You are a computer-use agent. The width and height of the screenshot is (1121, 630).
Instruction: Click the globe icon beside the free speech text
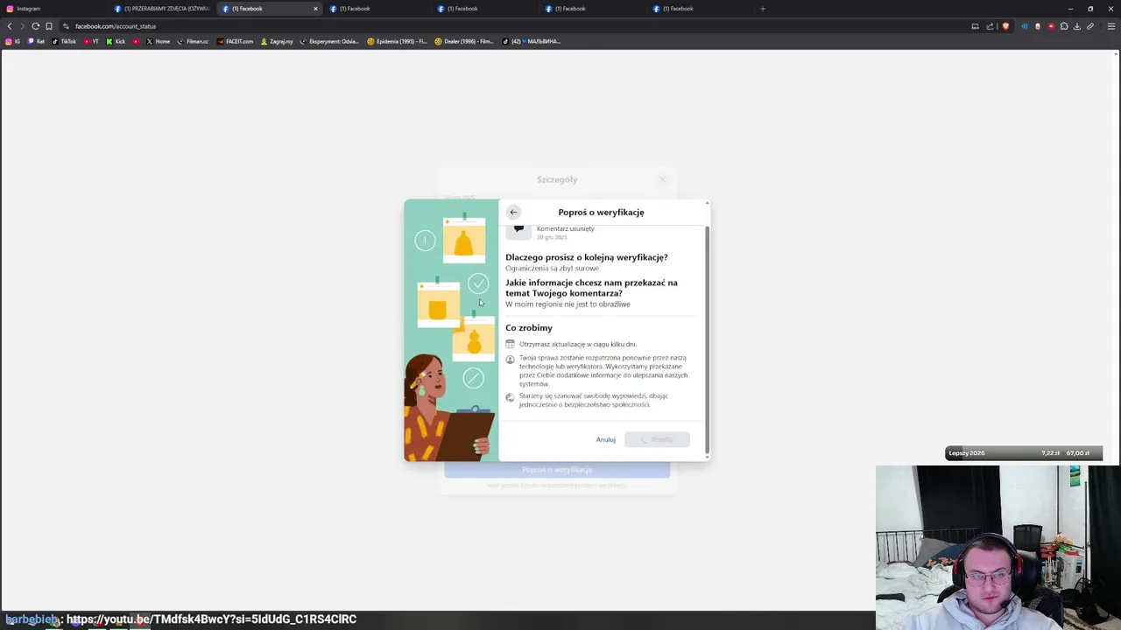click(x=511, y=397)
